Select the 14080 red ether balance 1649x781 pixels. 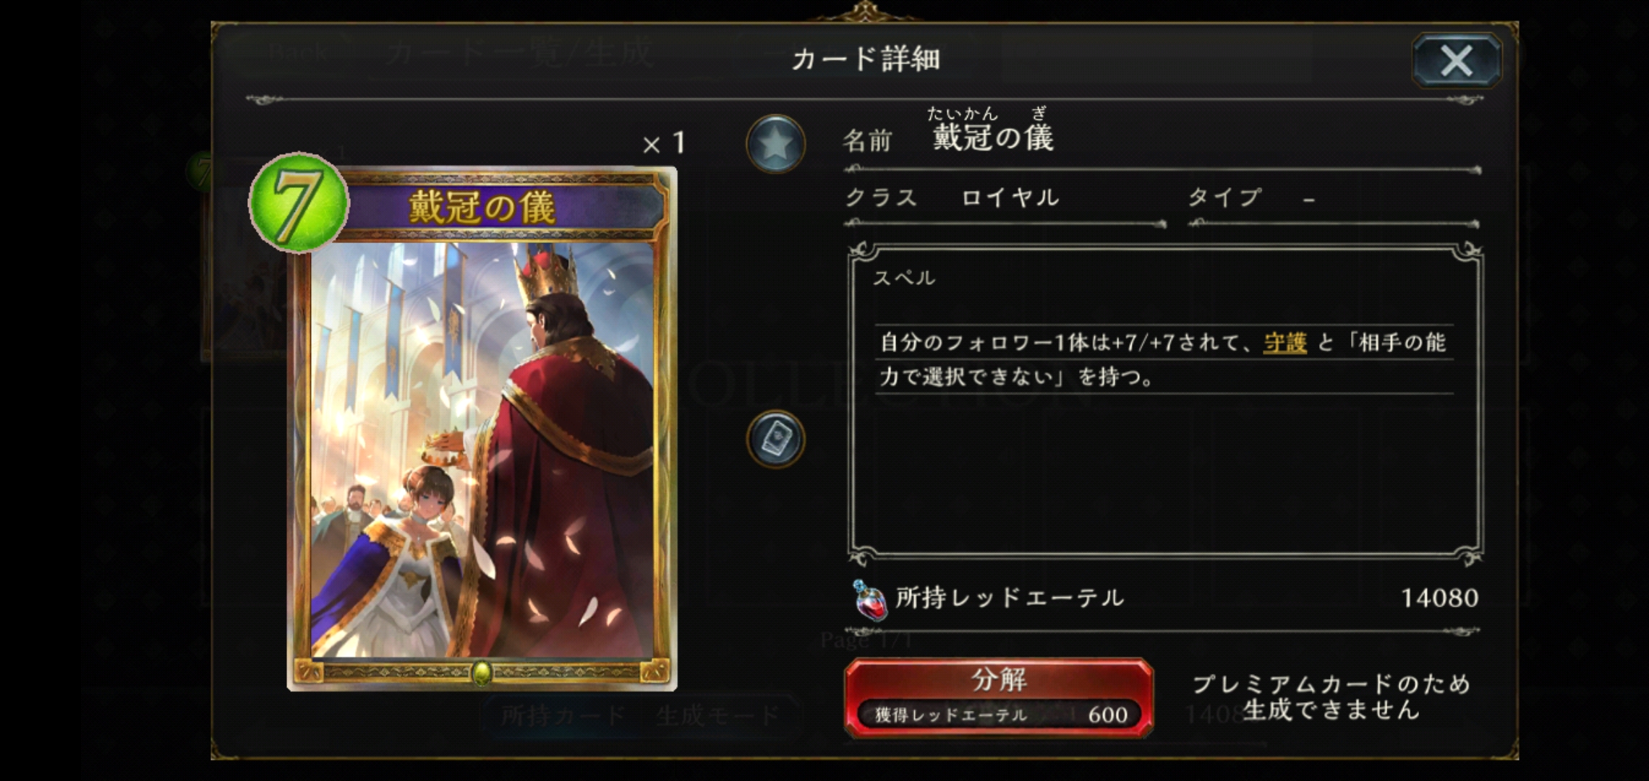(x=1439, y=598)
